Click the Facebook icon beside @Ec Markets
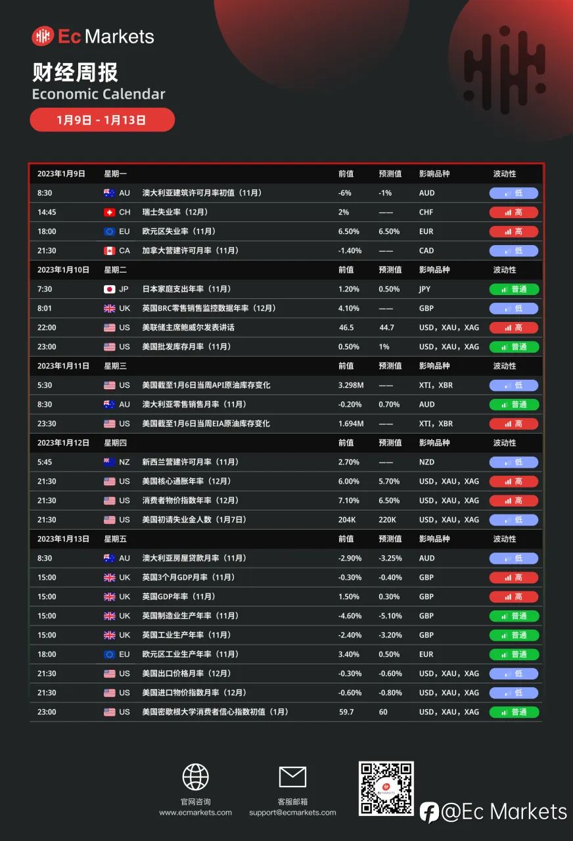 coord(429,812)
